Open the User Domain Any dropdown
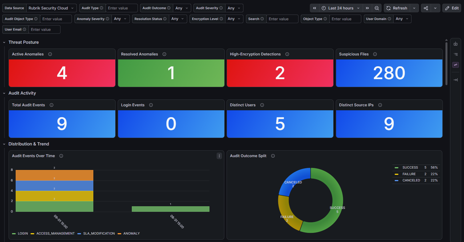This screenshot has height=242, width=464. pyautogui.click(x=402, y=19)
